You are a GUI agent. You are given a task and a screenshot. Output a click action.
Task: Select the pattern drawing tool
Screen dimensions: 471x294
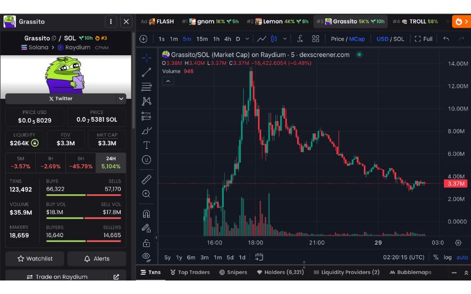coord(146,101)
